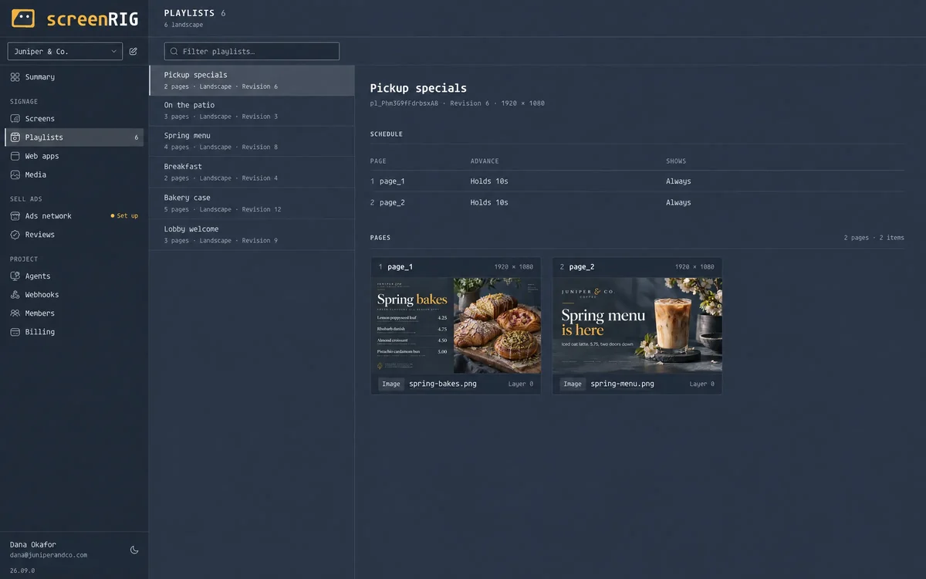This screenshot has width=926, height=579.
Task: Click the spring-bakes.png file name
Action: [443, 384]
